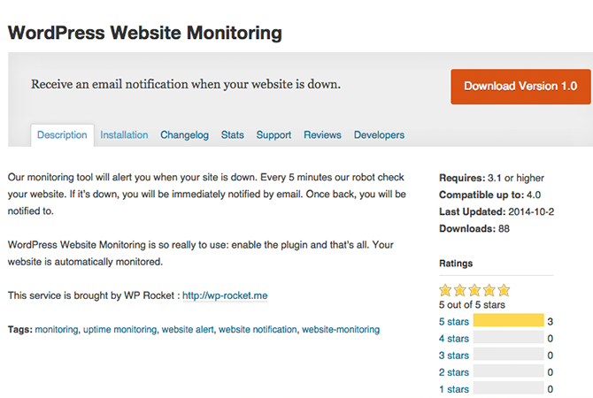Open the Reviews tab

pyautogui.click(x=322, y=135)
